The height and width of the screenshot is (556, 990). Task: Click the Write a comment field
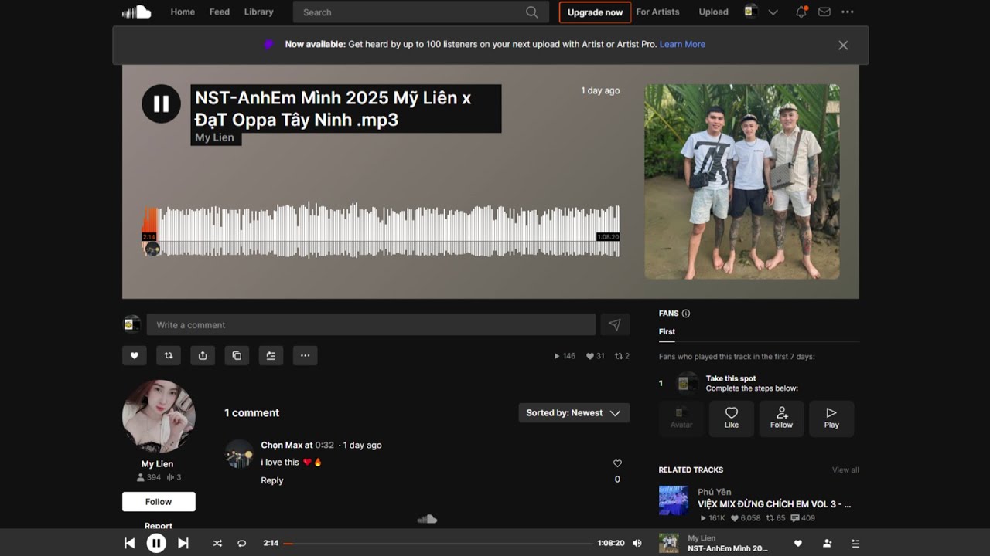tap(371, 324)
